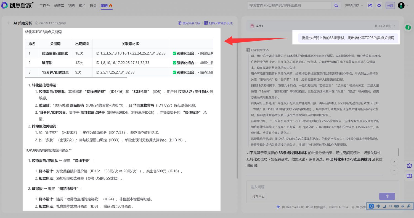This screenshot has height=218, width=414.
Task: Open the 产品切换 dropdown
Action: [x=354, y=6]
